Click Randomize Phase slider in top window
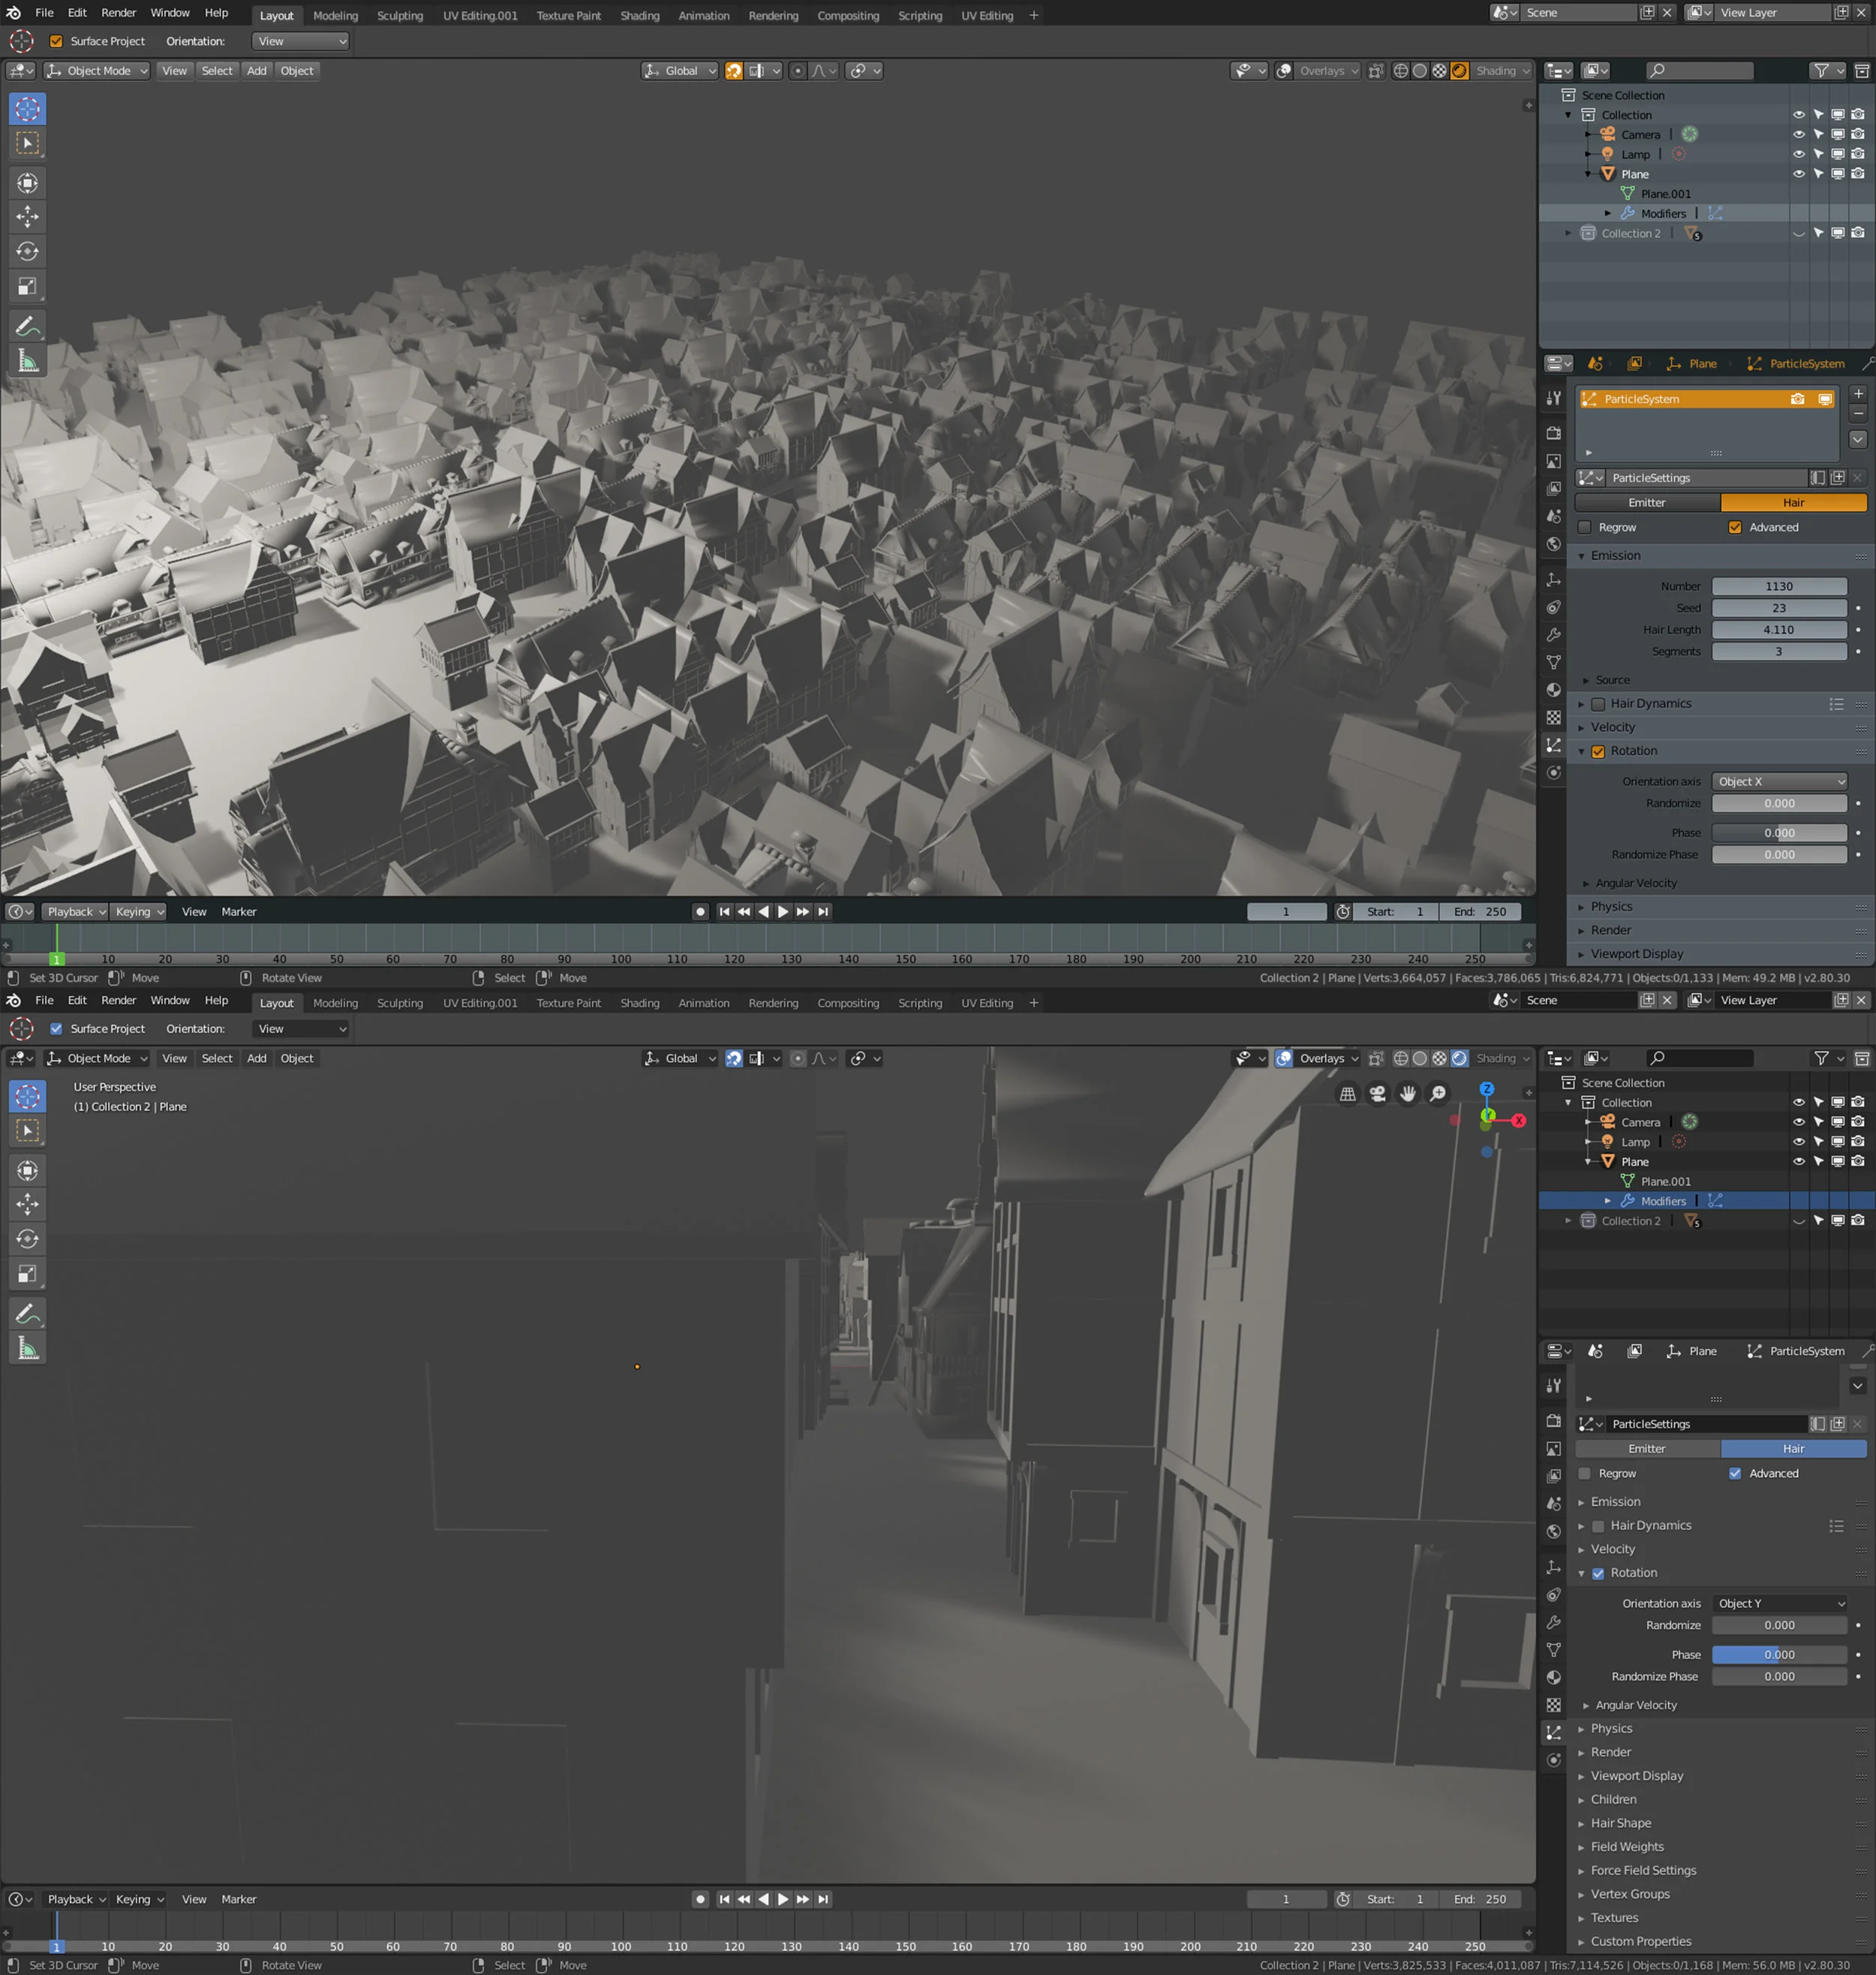 tap(1779, 854)
